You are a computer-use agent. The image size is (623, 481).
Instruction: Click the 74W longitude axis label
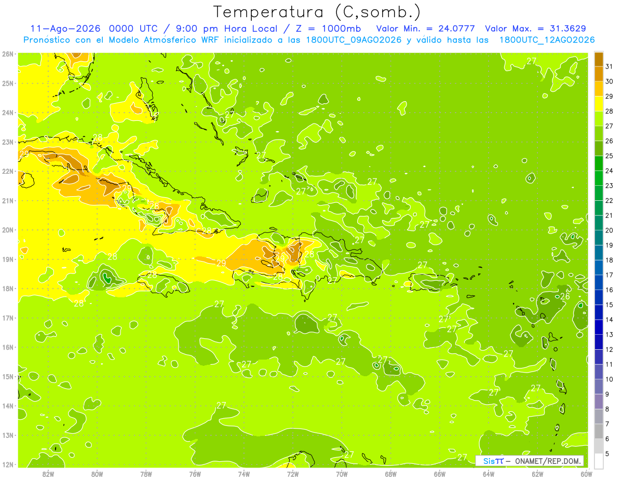tap(244, 474)
